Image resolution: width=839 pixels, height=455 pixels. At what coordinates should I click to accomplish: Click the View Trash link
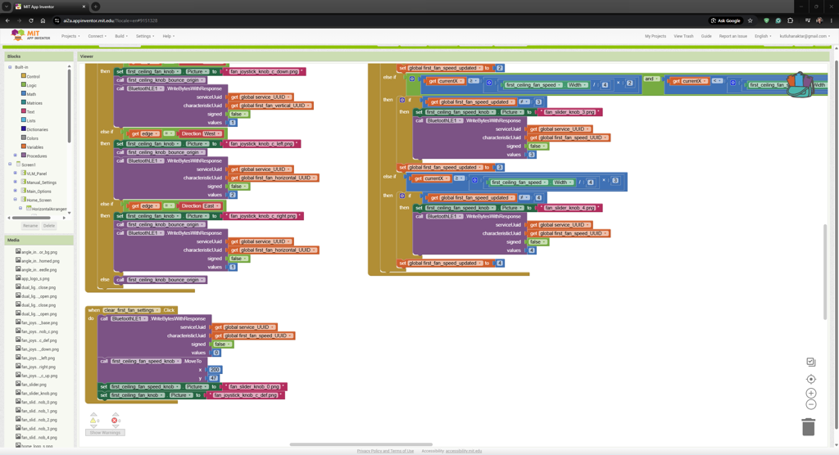[x=683, y=36]
